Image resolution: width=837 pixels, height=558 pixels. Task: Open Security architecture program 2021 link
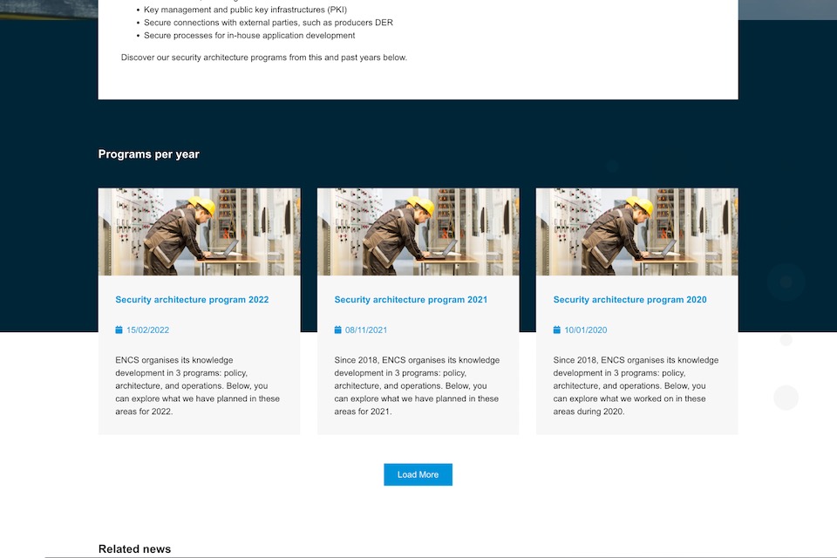(411, 300)
